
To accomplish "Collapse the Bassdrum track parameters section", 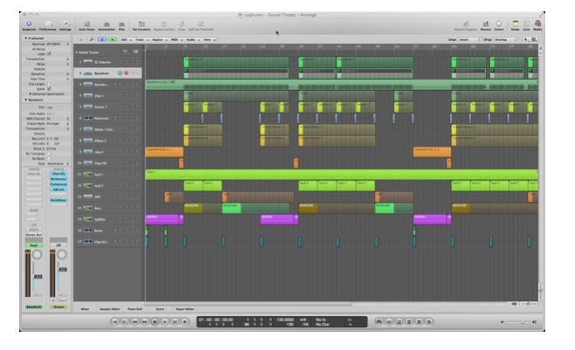I will (25, 100).
